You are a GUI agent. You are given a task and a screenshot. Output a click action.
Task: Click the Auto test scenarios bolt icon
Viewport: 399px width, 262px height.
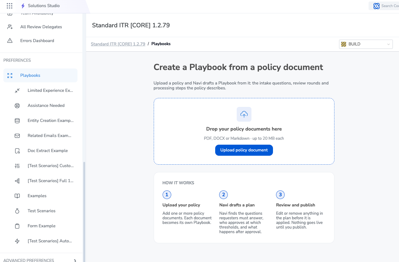point(17,241)
